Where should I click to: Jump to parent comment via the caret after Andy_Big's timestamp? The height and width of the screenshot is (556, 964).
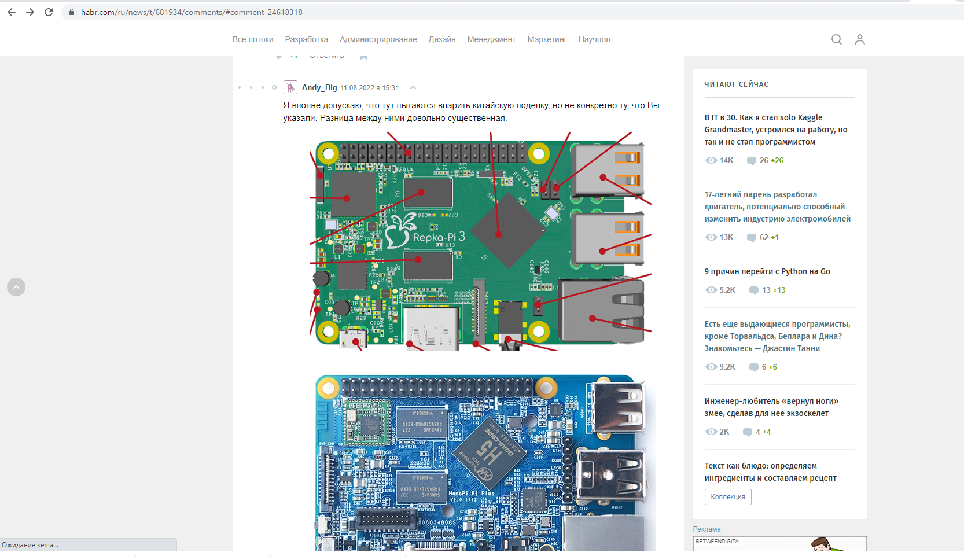point(413,87)
